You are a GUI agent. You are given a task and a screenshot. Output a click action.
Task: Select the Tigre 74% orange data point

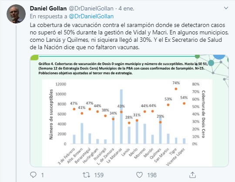click(176, 89)
